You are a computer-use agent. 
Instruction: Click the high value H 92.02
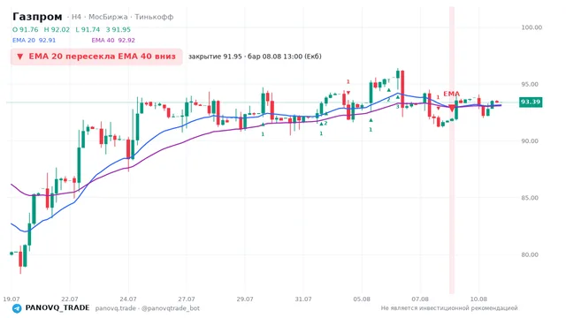[x=57, y=29]
